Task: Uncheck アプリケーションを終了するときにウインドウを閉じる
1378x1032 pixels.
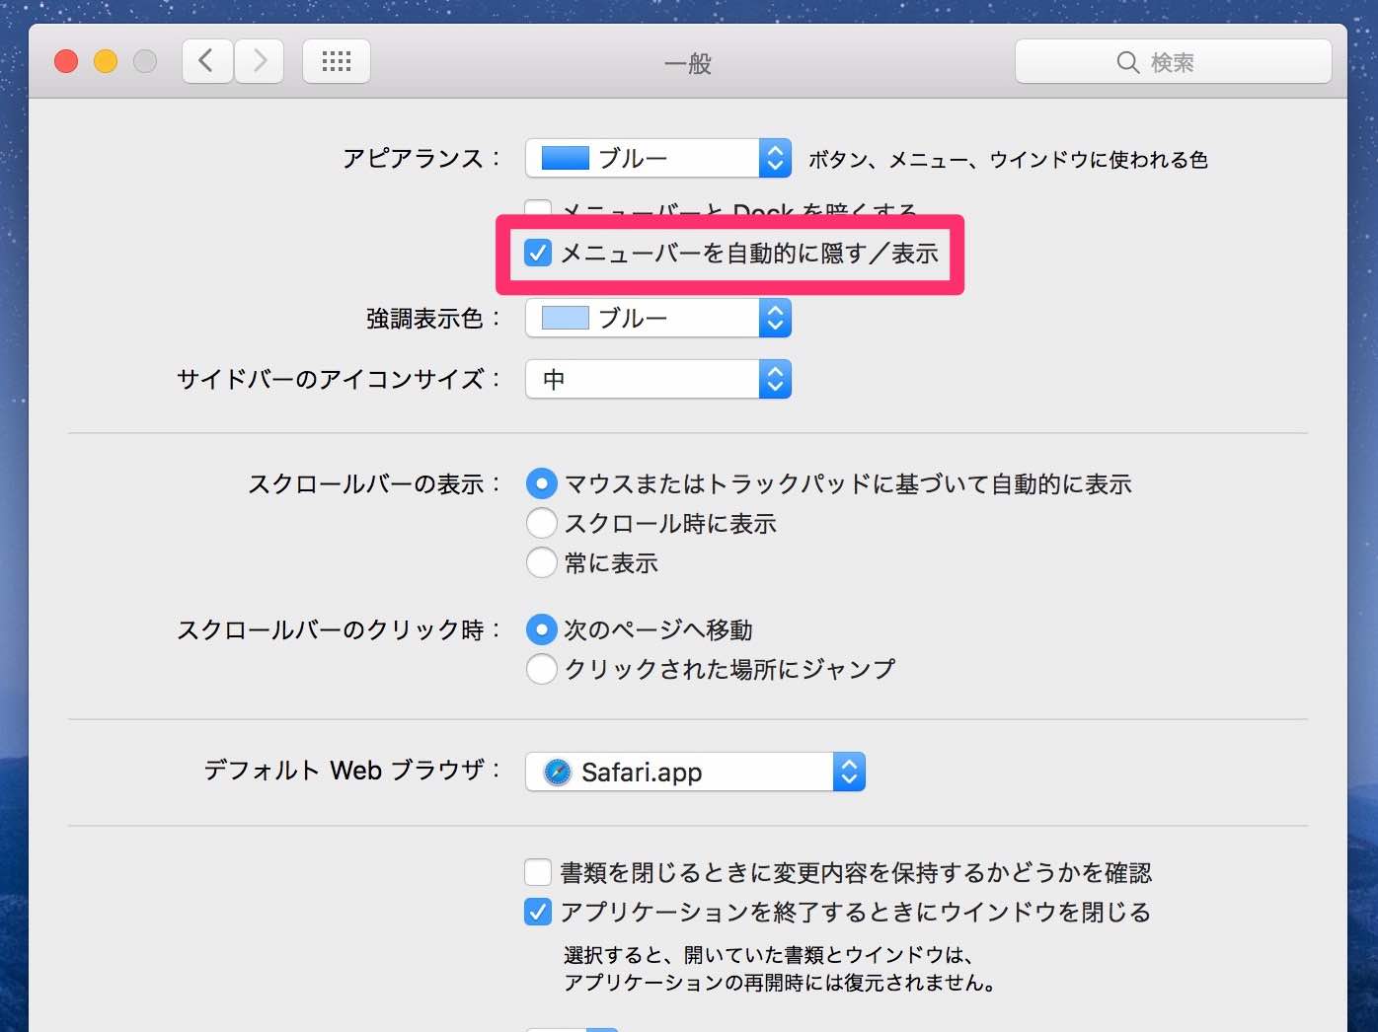Action: [x=538, y=912]
